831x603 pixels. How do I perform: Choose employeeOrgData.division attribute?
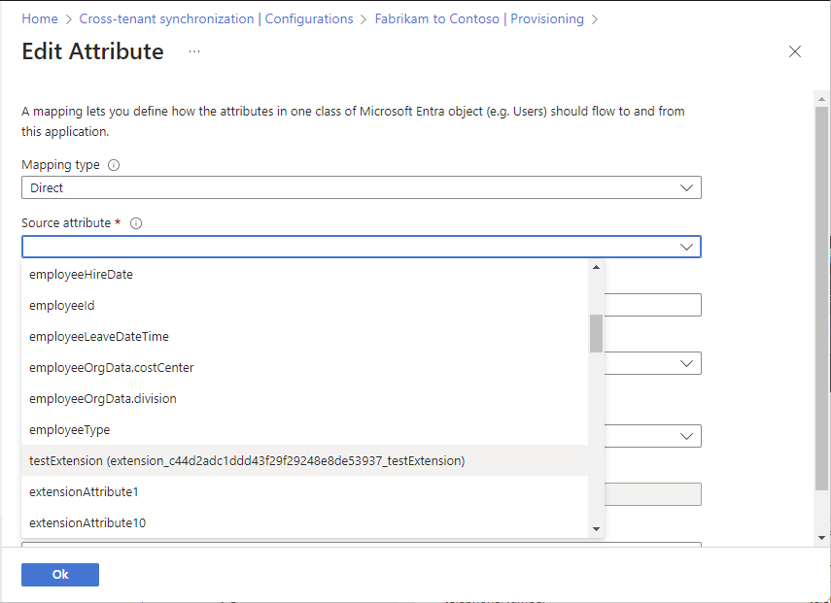tap(102, 399)
